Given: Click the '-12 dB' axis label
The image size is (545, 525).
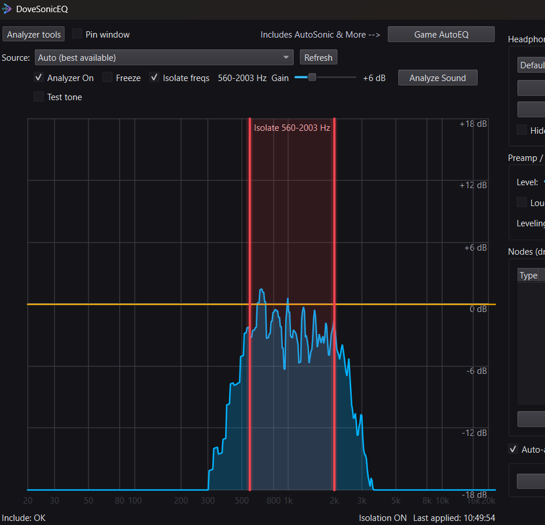Looking at the screenshot, I should coord(474,433).
